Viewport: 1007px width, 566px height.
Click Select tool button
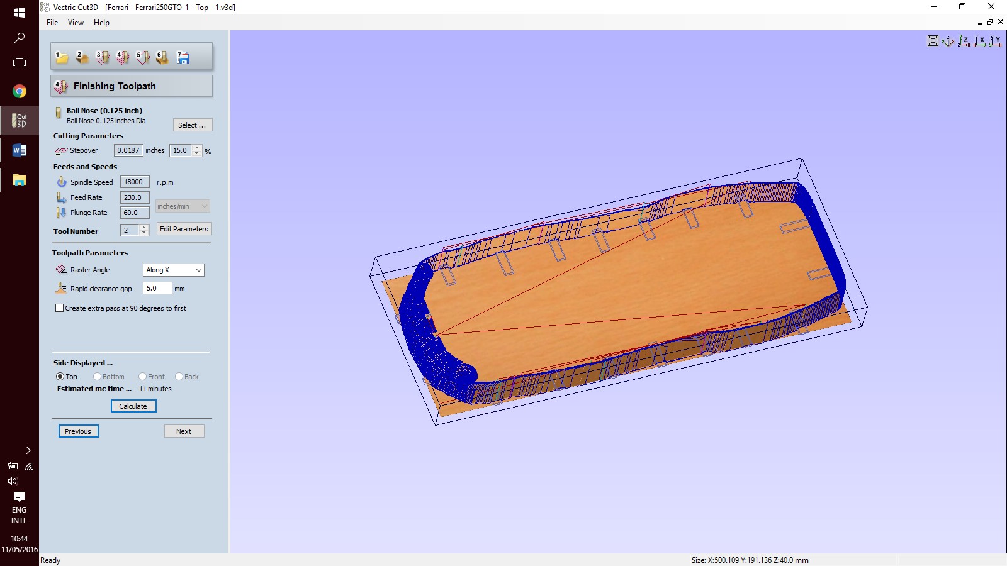(x=193, y=125)
